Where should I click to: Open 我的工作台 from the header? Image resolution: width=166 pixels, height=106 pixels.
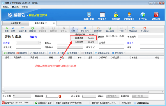89,16
